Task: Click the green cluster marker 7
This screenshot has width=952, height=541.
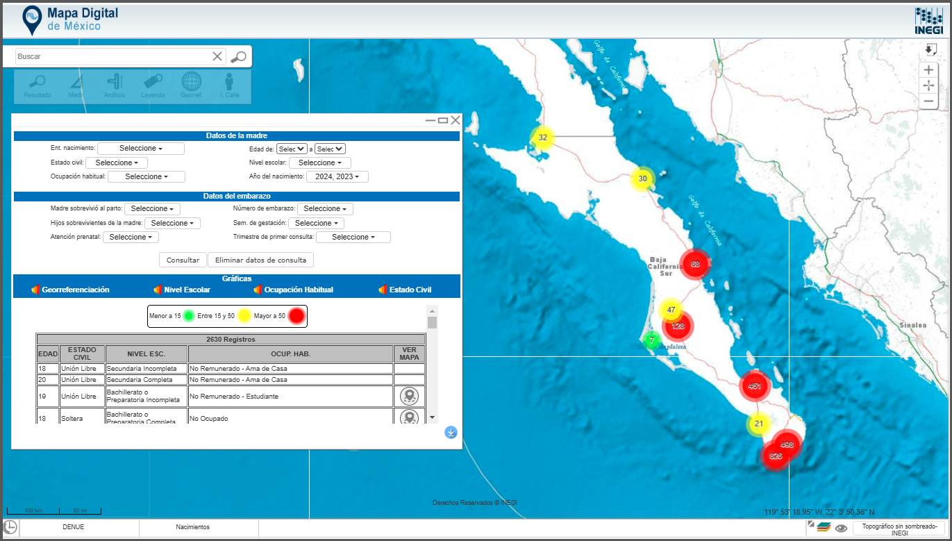Action: coord(651,340)
